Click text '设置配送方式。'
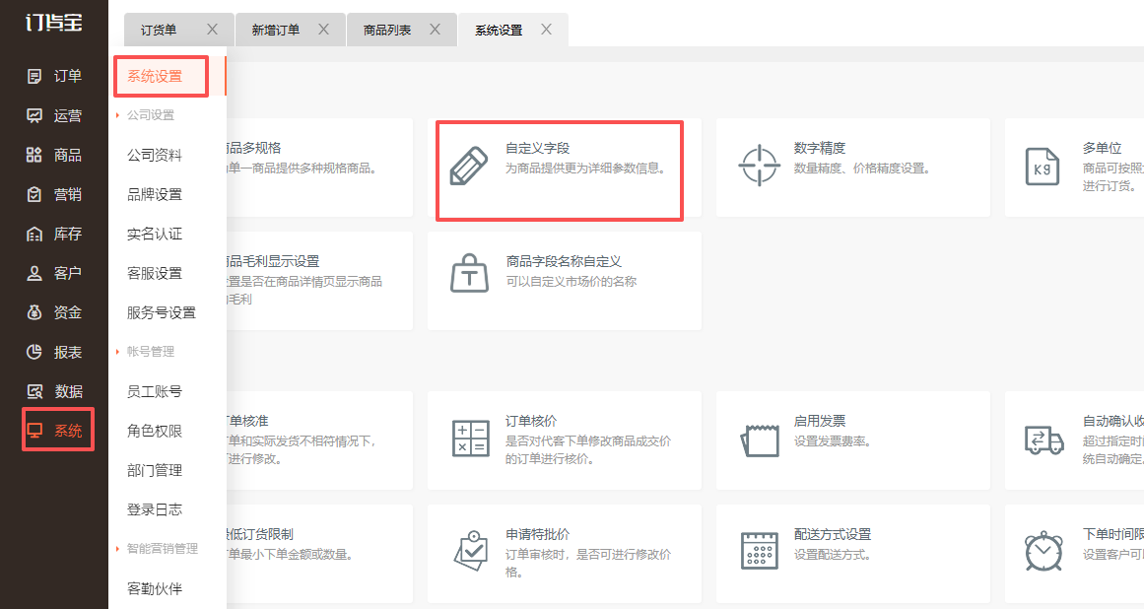 coord(833,554)
